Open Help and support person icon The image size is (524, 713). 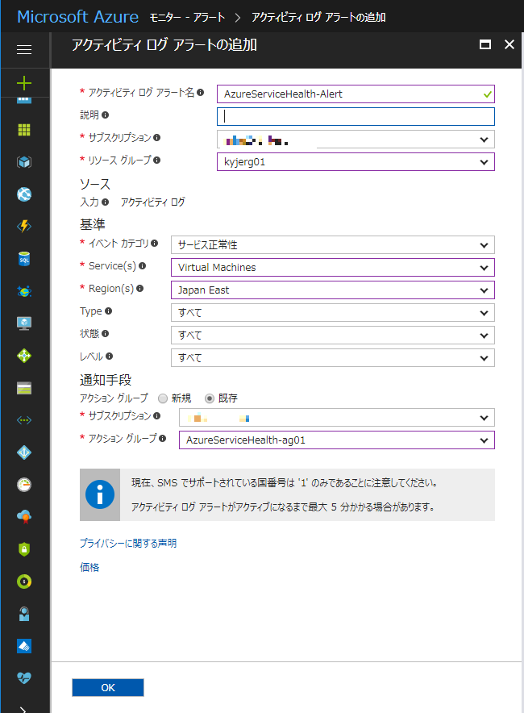[24, 614]
